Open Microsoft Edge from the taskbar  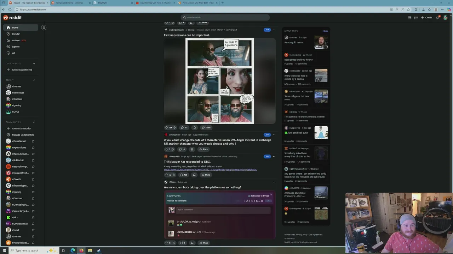[73, 250]
